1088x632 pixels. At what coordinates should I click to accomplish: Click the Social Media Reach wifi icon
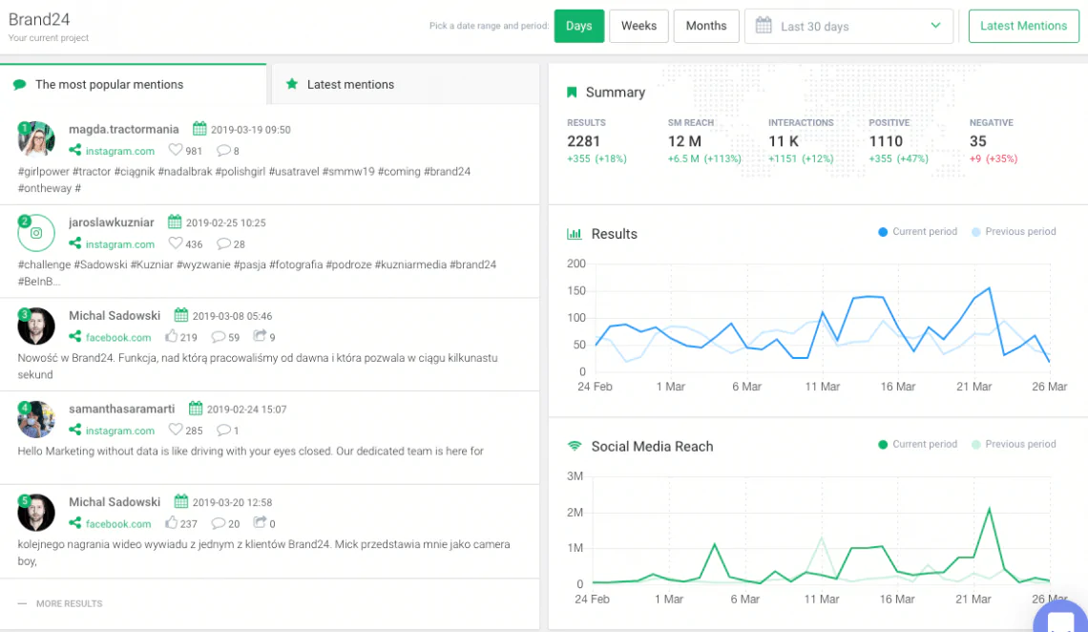point(575,446)
